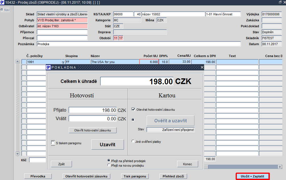
Task: Click the window restore icon top-right
Action: coord(280,2)
